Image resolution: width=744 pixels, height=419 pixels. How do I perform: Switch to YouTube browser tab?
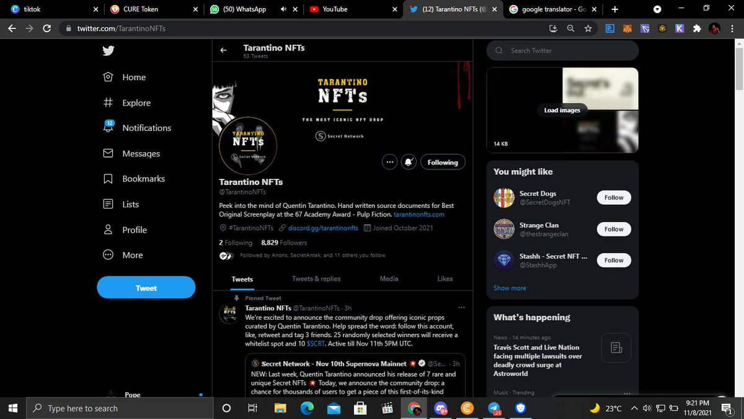354,9
